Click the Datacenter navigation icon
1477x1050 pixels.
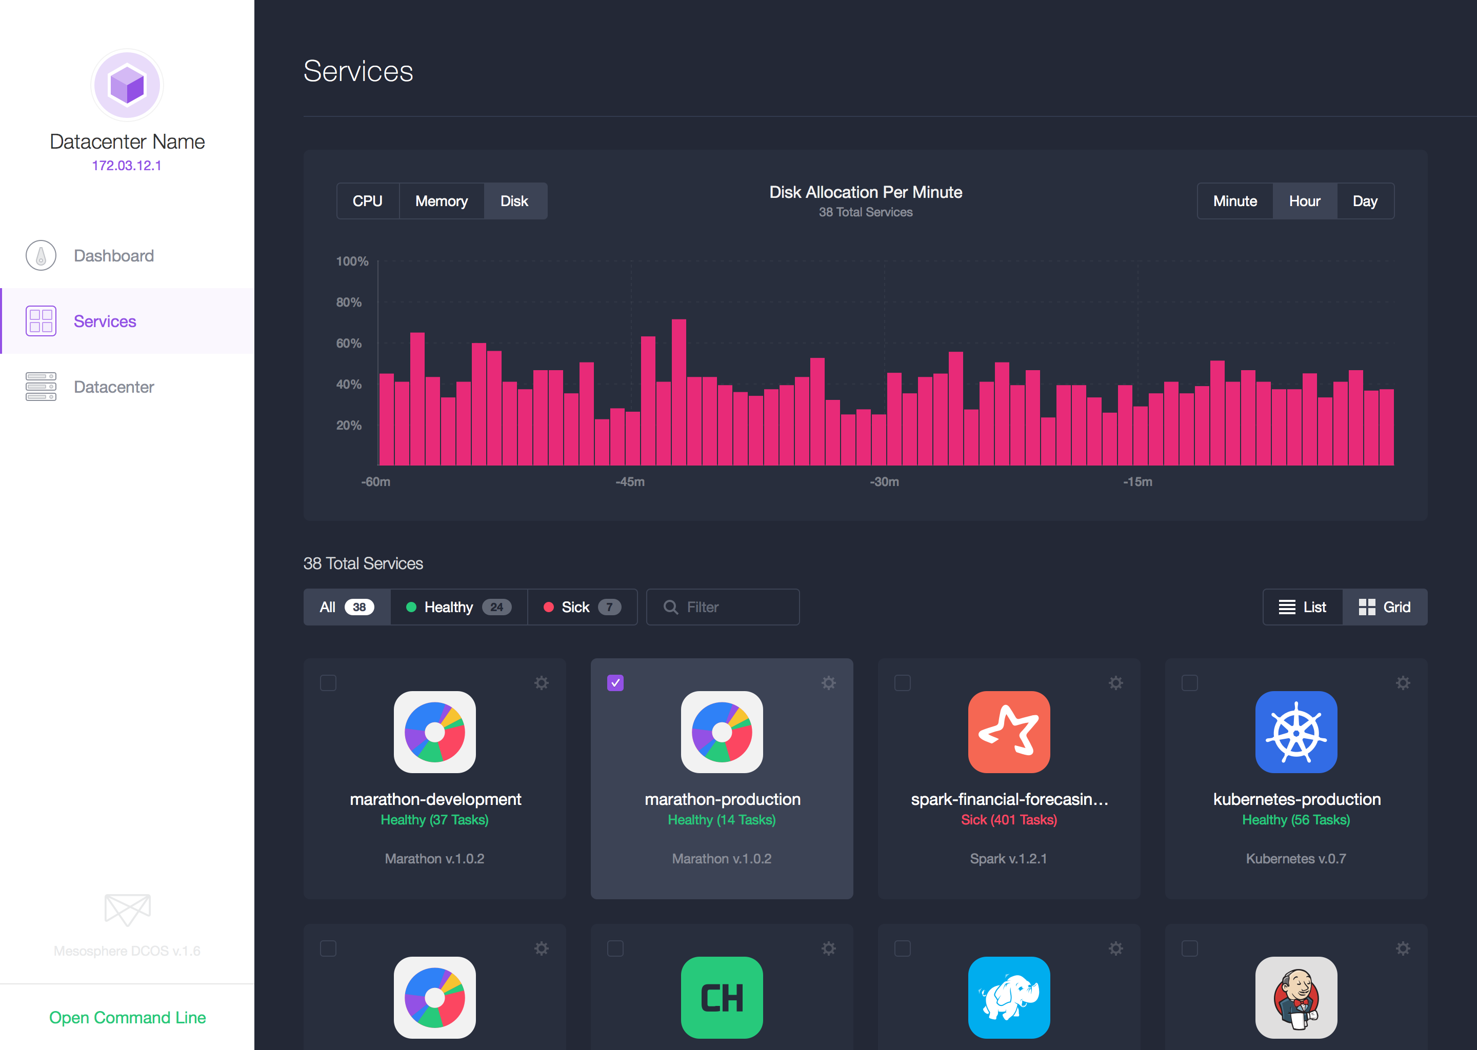click(40, 387)
